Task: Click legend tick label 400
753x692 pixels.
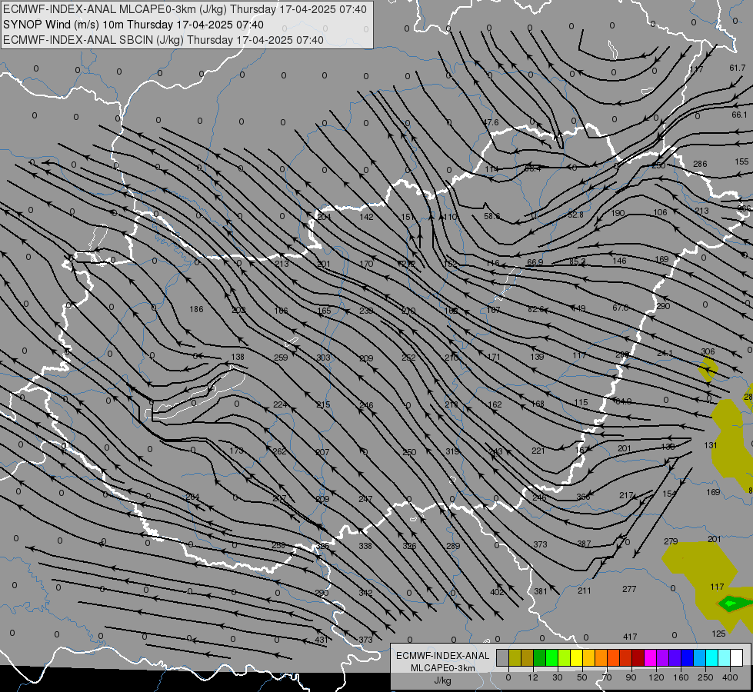Action: [x=730, y=677]
